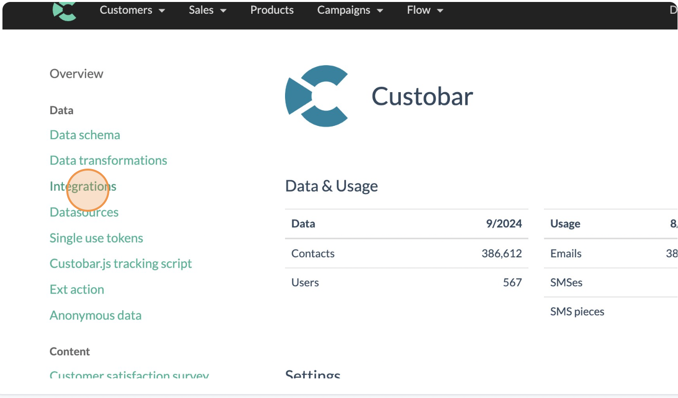The height and width of the screenshot is (398, 678).
Task: Expand the Flow dropdown menu
Action: point(425,10)
